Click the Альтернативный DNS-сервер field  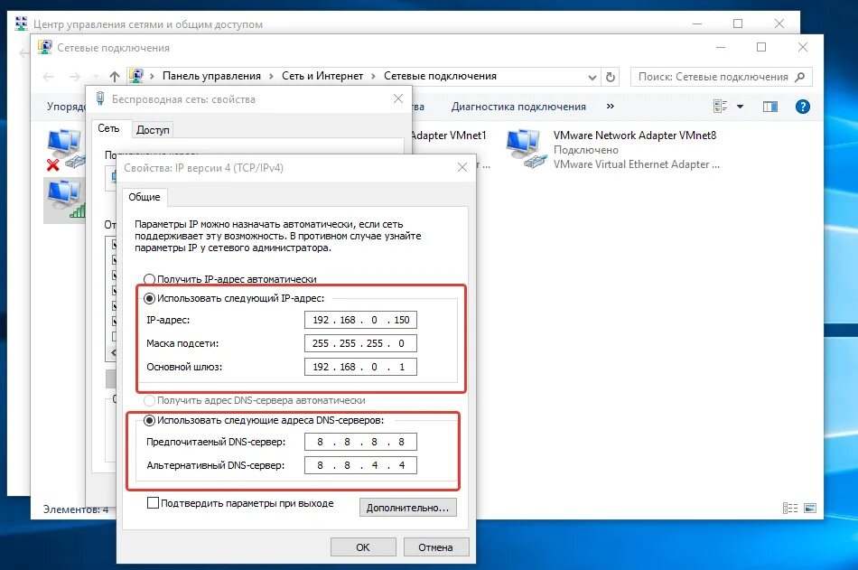tap(360, 465)
